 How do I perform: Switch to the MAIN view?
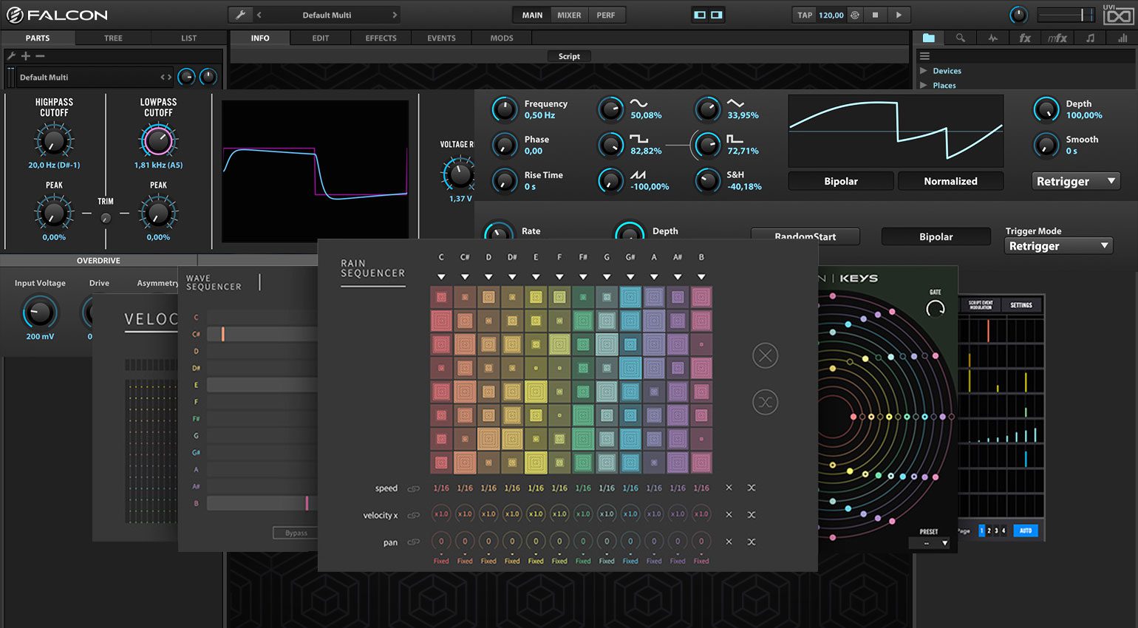click(532, 15)
